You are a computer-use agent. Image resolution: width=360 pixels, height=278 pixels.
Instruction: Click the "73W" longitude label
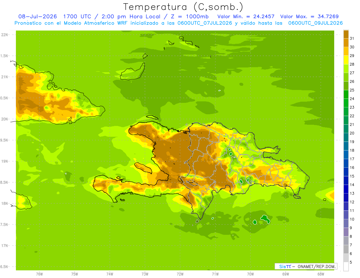tap(145, 274)
